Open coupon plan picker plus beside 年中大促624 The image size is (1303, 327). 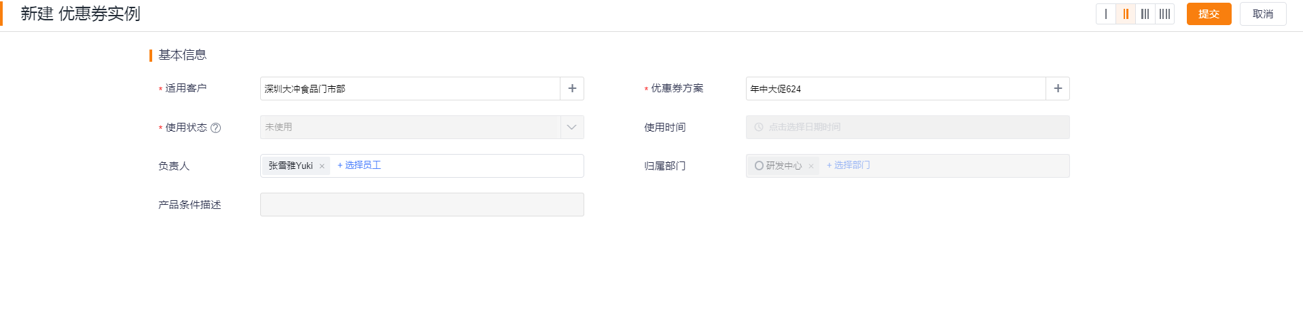point(1058,89)
